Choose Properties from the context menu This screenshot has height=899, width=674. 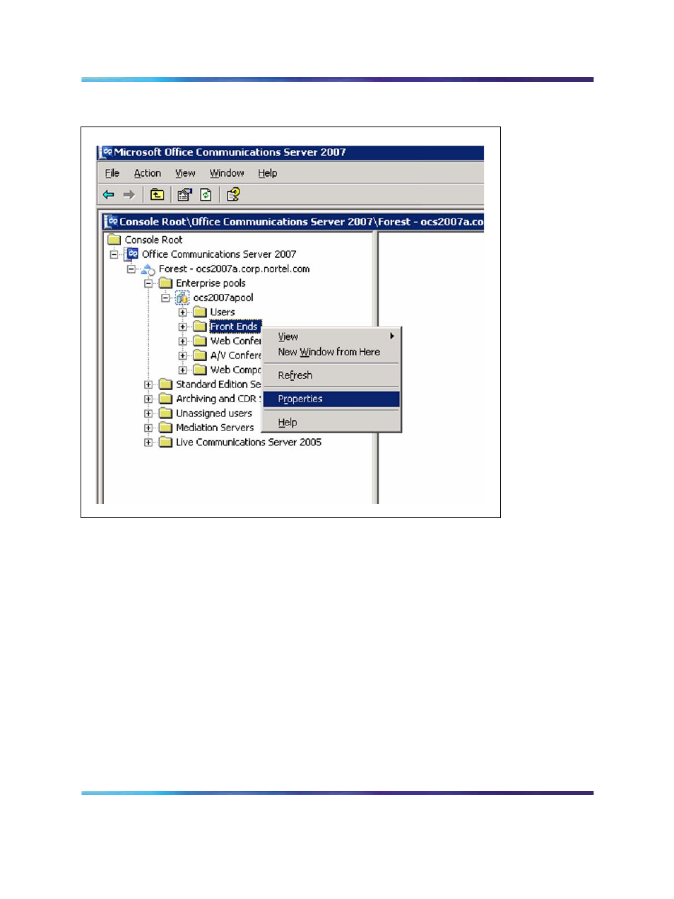(331, 399)
